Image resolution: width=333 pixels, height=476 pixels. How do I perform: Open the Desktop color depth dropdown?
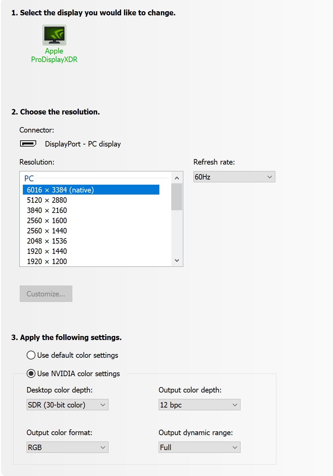click(68, 405)
